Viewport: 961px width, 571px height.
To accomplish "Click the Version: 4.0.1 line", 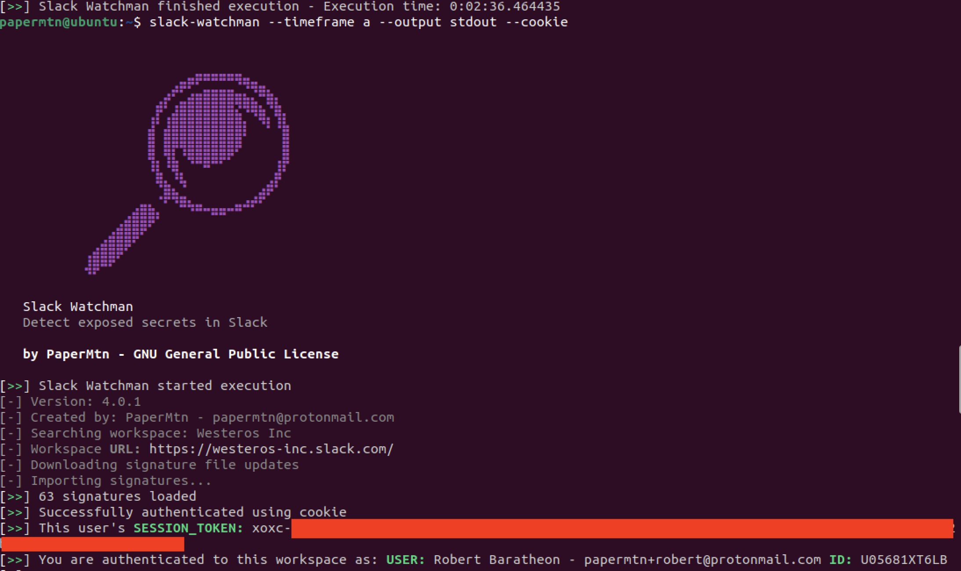I will [x=86, y=401].
